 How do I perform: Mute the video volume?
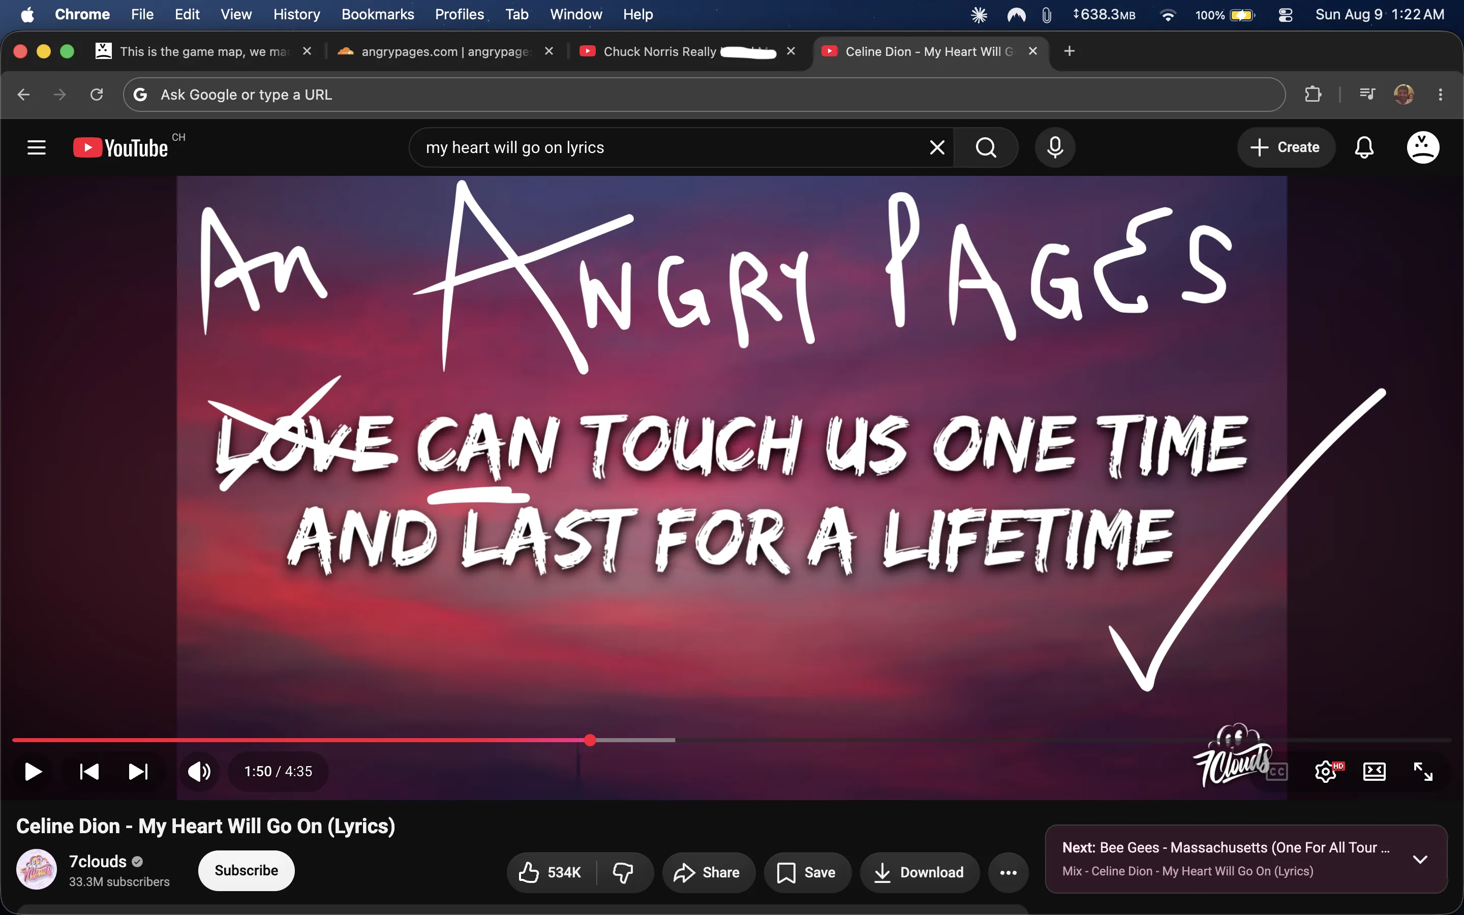(199, 772)
